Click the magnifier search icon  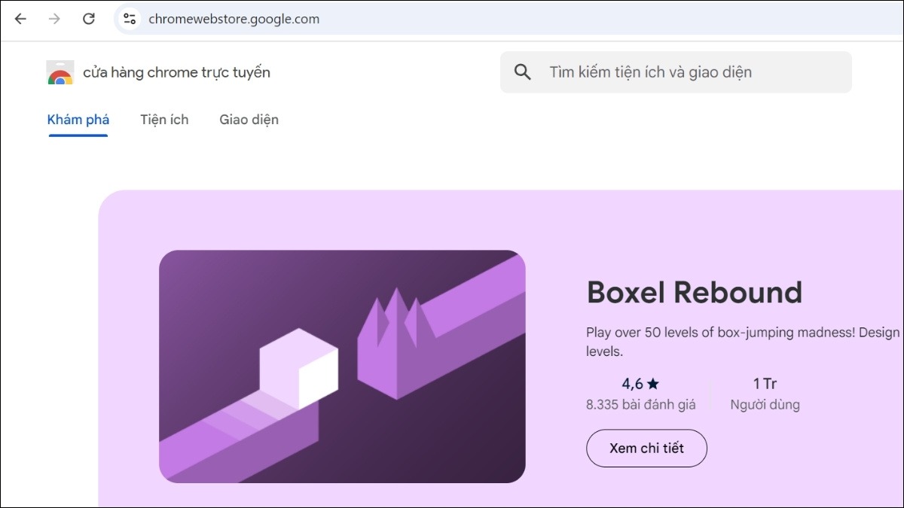pyautogui.click(x=523, y=72)
